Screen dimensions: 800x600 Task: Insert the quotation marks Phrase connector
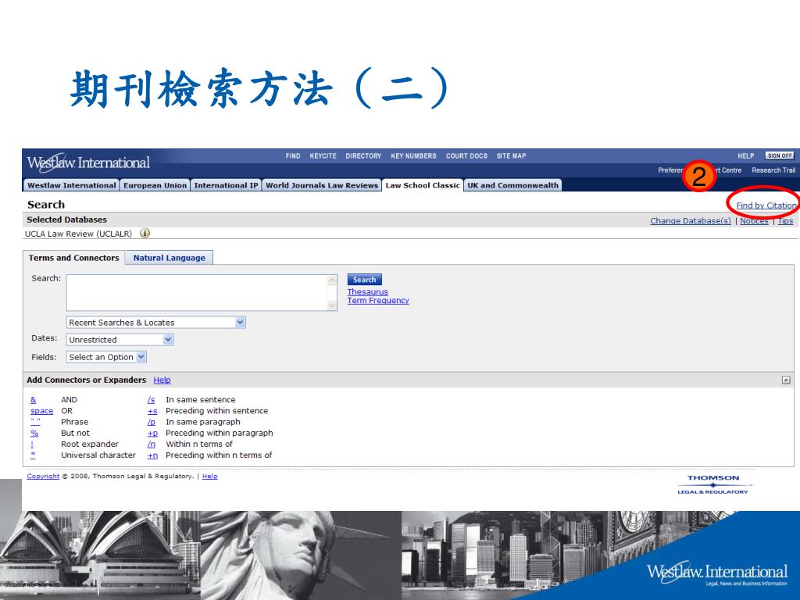pos(35,421)
